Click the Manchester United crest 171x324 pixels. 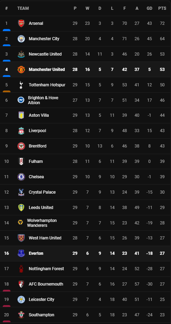(21, 70)
